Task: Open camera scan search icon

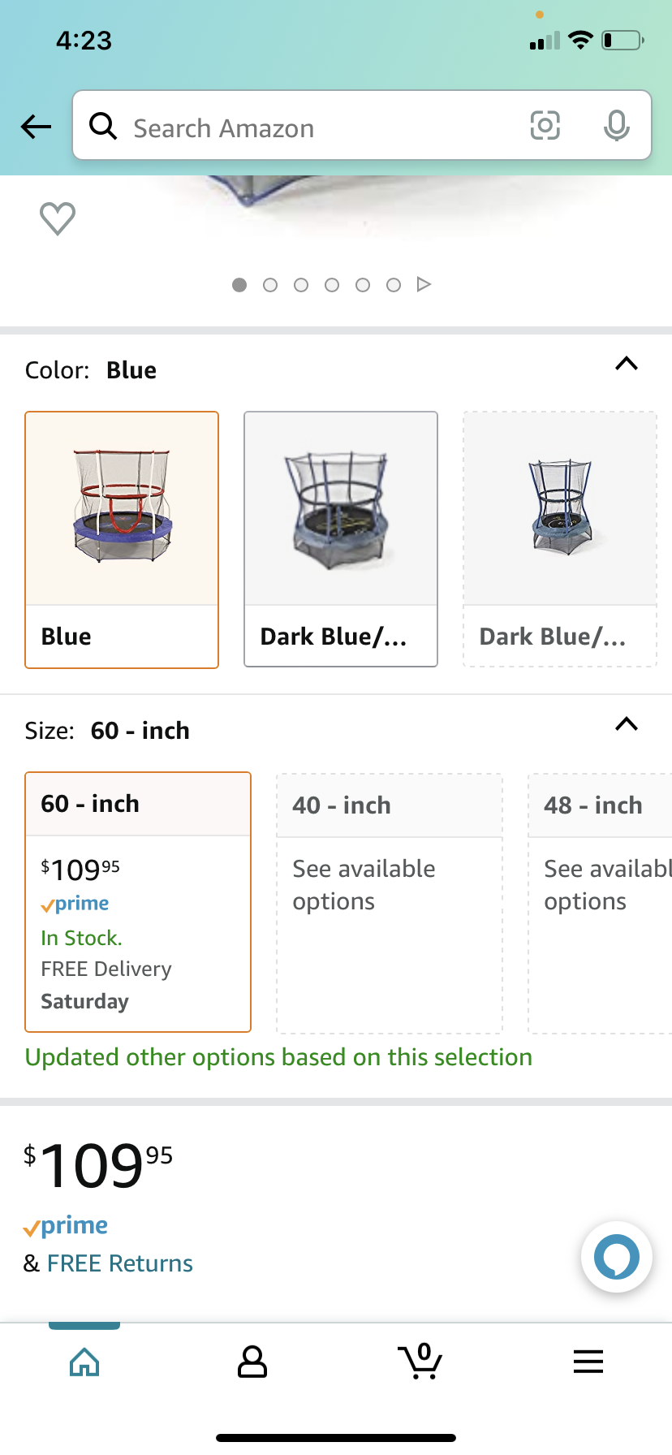Action: [545, 126]
